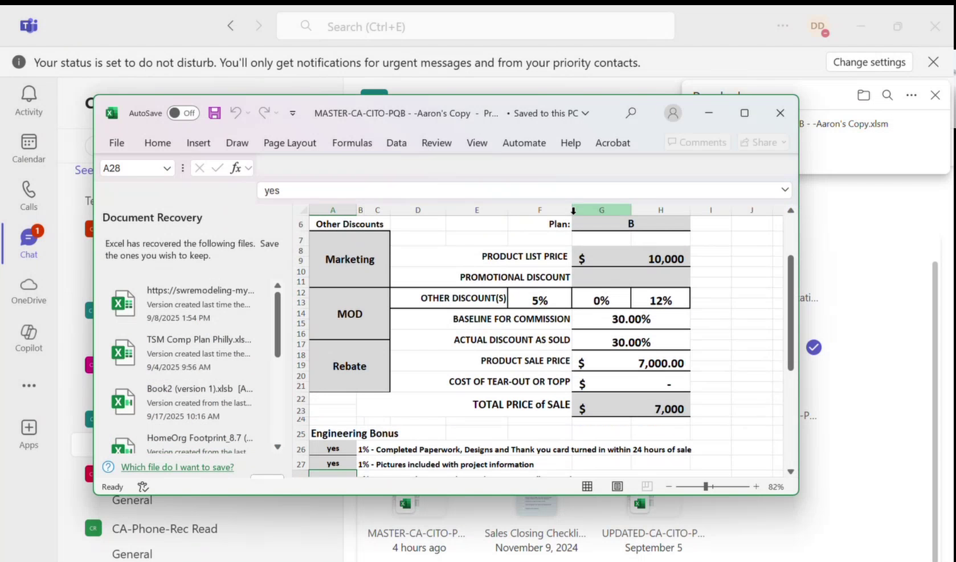Open the Review ribbon tab
The image size is (956, 562).
point(436,142)
